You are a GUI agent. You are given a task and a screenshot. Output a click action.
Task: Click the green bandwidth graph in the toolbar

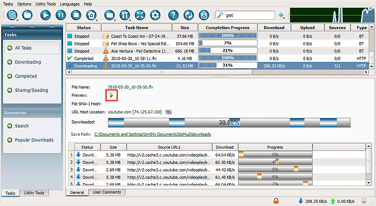coord(332,15)
